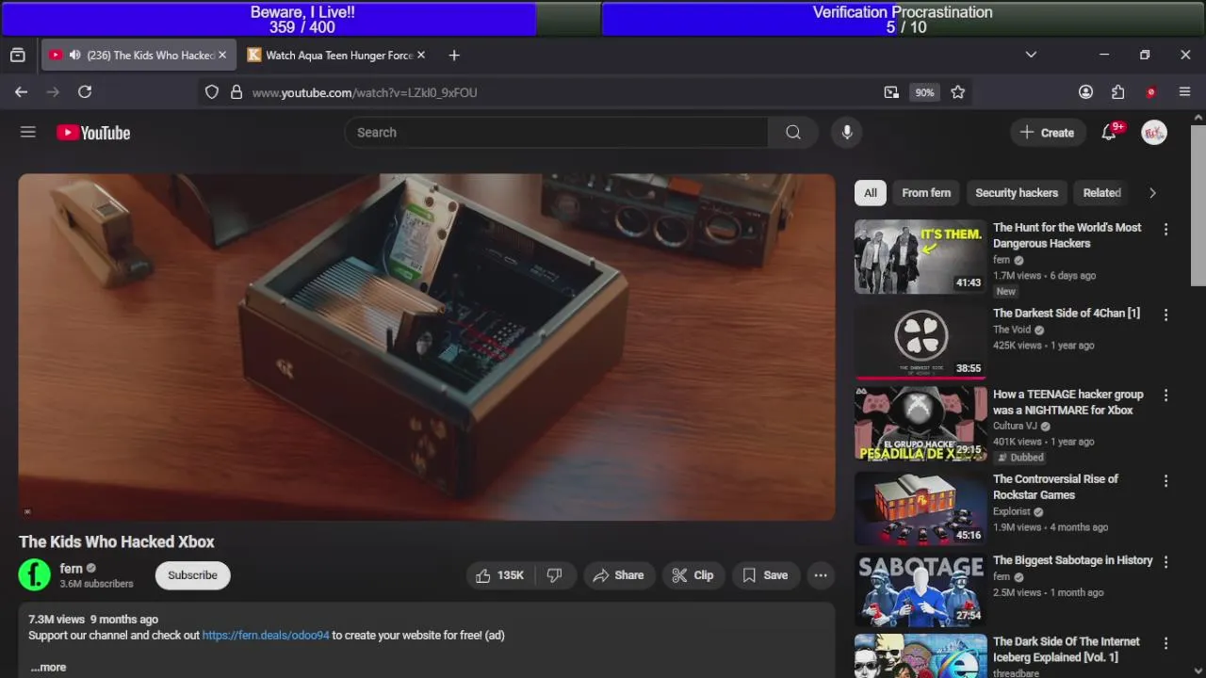Open options for The Hunt for Hackers video
Image resolution: width=1206 pixels, height=678 pixels.
tap(1165, 230)
